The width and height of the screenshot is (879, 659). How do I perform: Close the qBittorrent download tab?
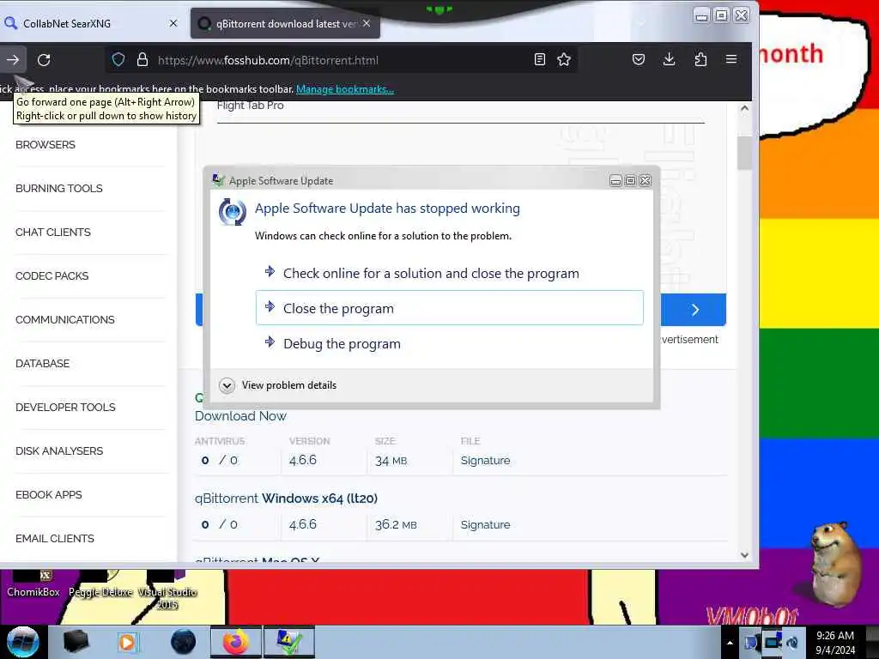[366, 23]
